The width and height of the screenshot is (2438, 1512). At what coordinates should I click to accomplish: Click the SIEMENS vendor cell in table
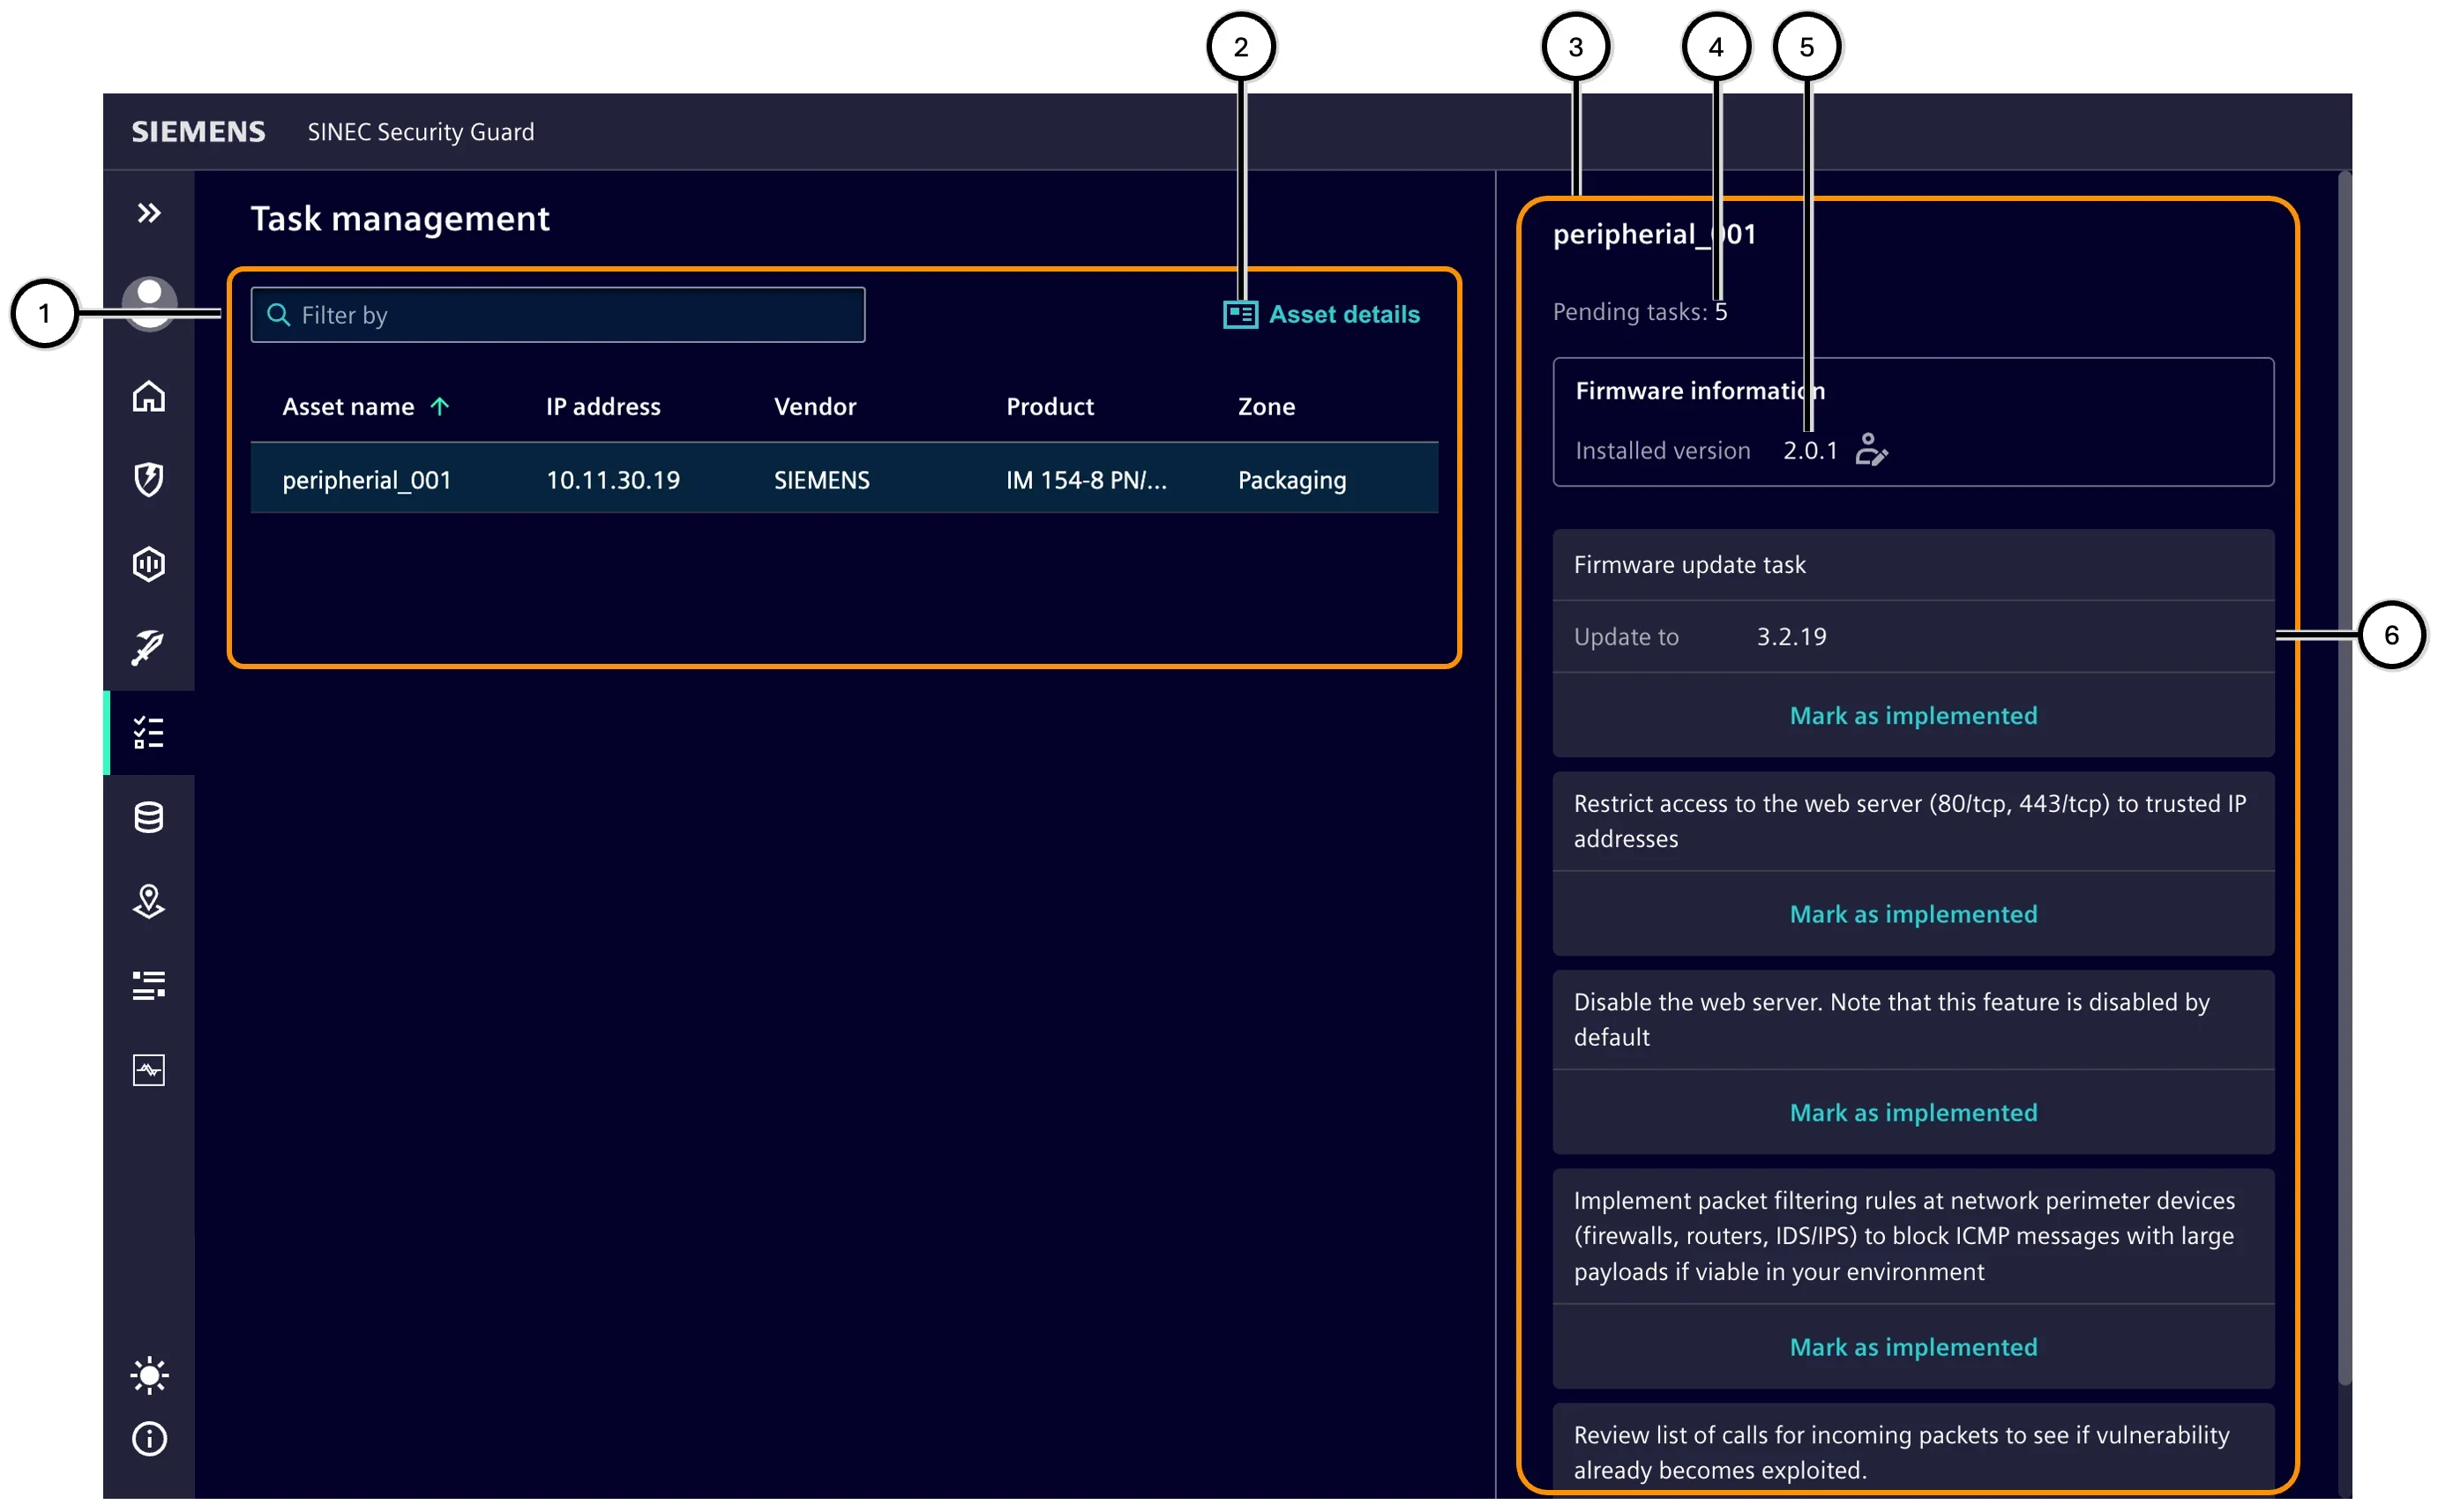pyautogui.click(x=821, y=480)
